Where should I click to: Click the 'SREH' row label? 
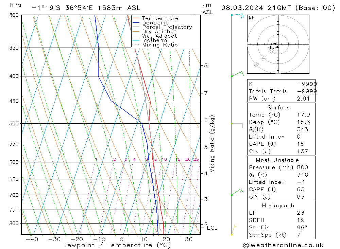click(256, 220)
